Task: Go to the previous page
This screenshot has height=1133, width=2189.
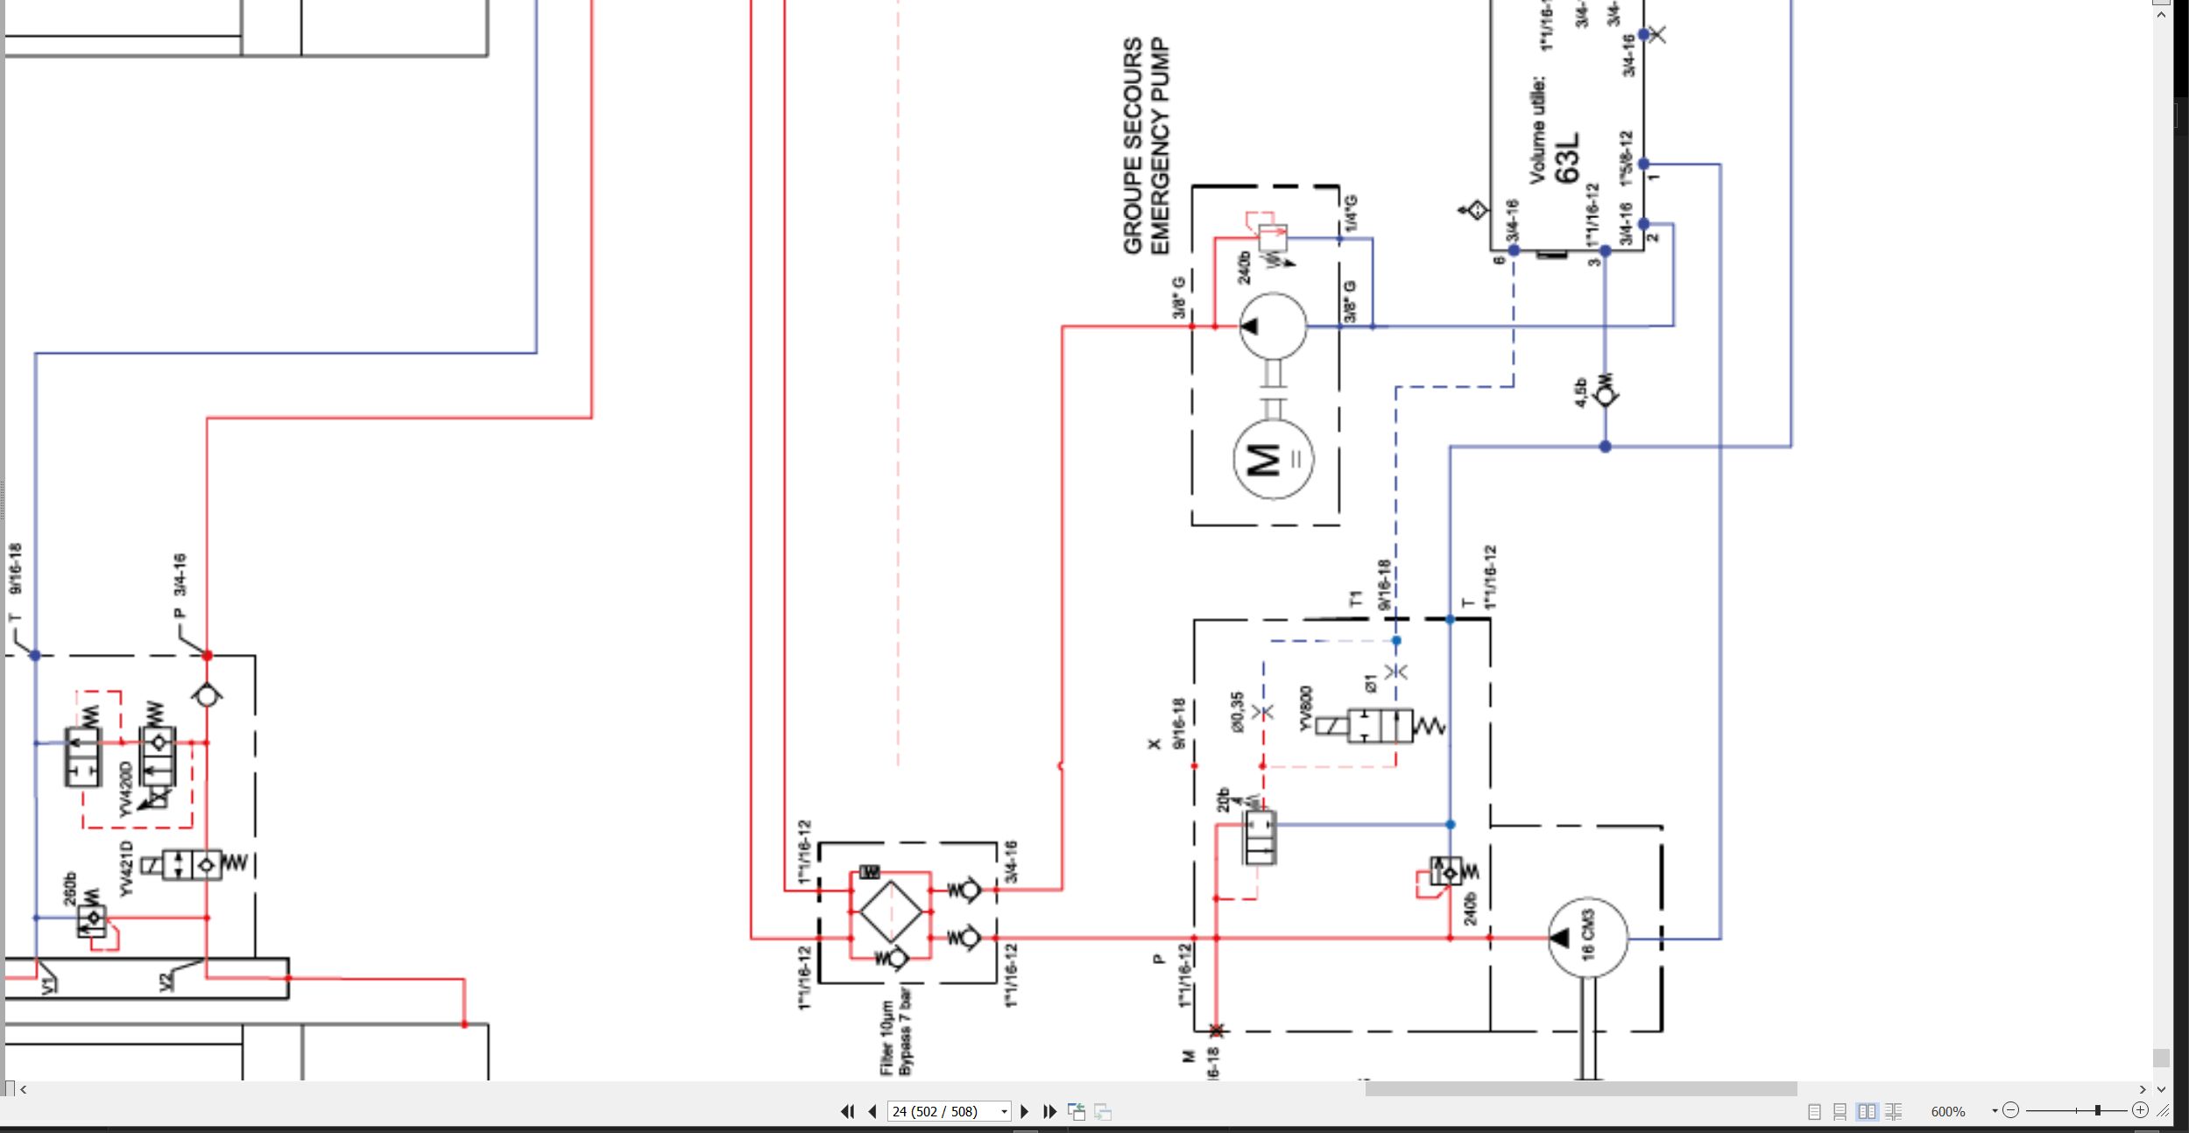Action: [x=872, y=1111]
